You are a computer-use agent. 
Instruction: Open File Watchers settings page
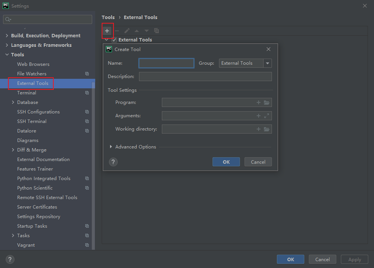[32, 74]
